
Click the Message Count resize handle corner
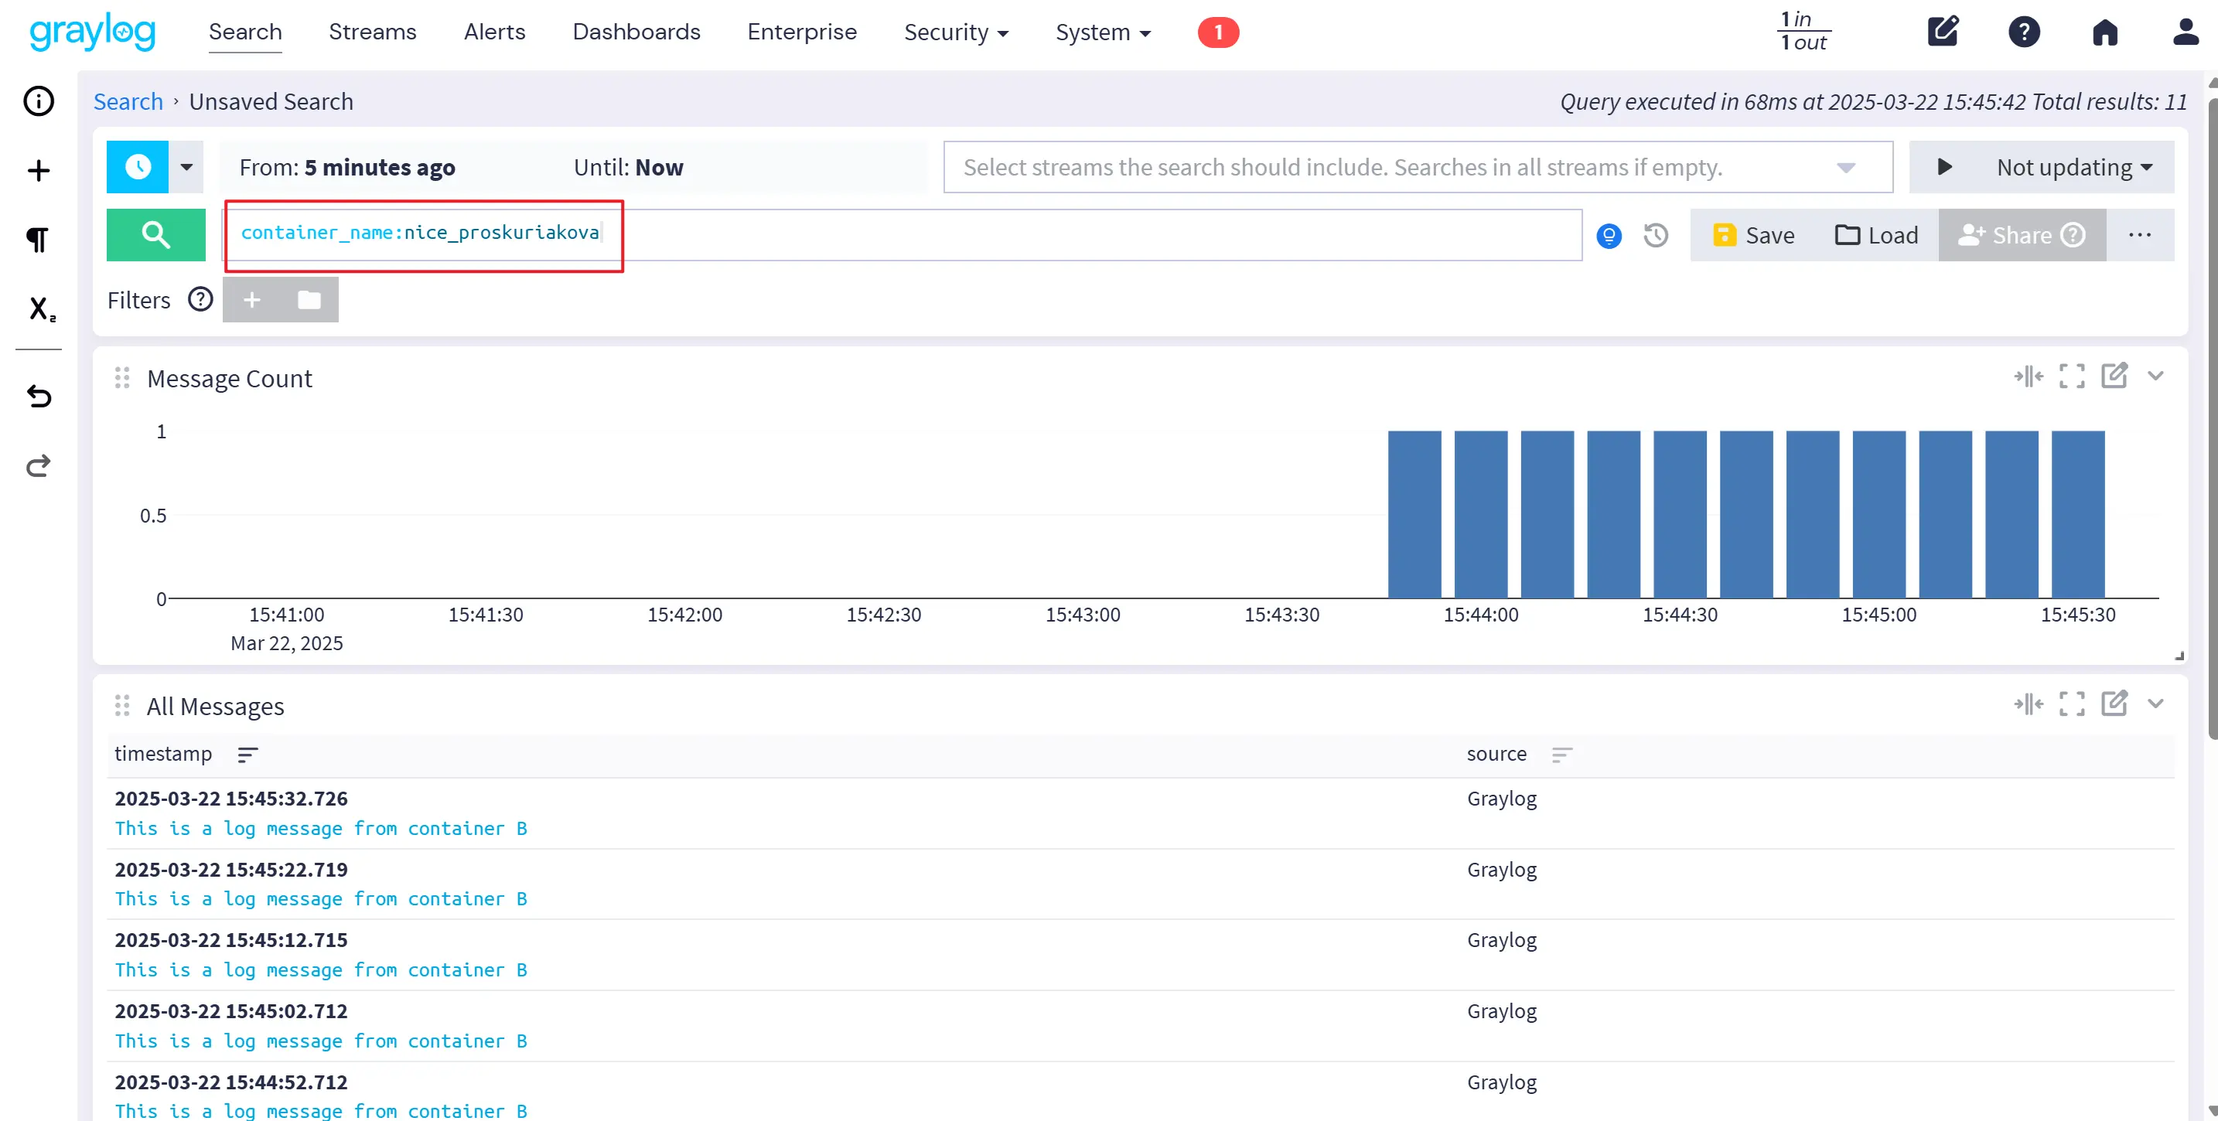tap(2179, 656)
